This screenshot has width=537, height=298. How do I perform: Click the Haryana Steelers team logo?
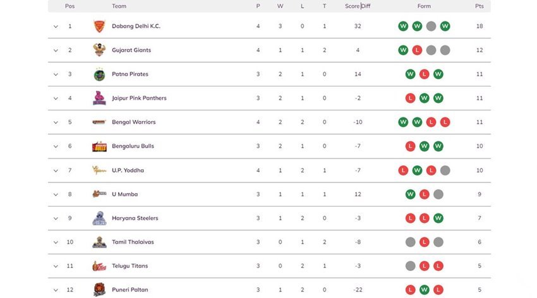[x=99, y=218]
